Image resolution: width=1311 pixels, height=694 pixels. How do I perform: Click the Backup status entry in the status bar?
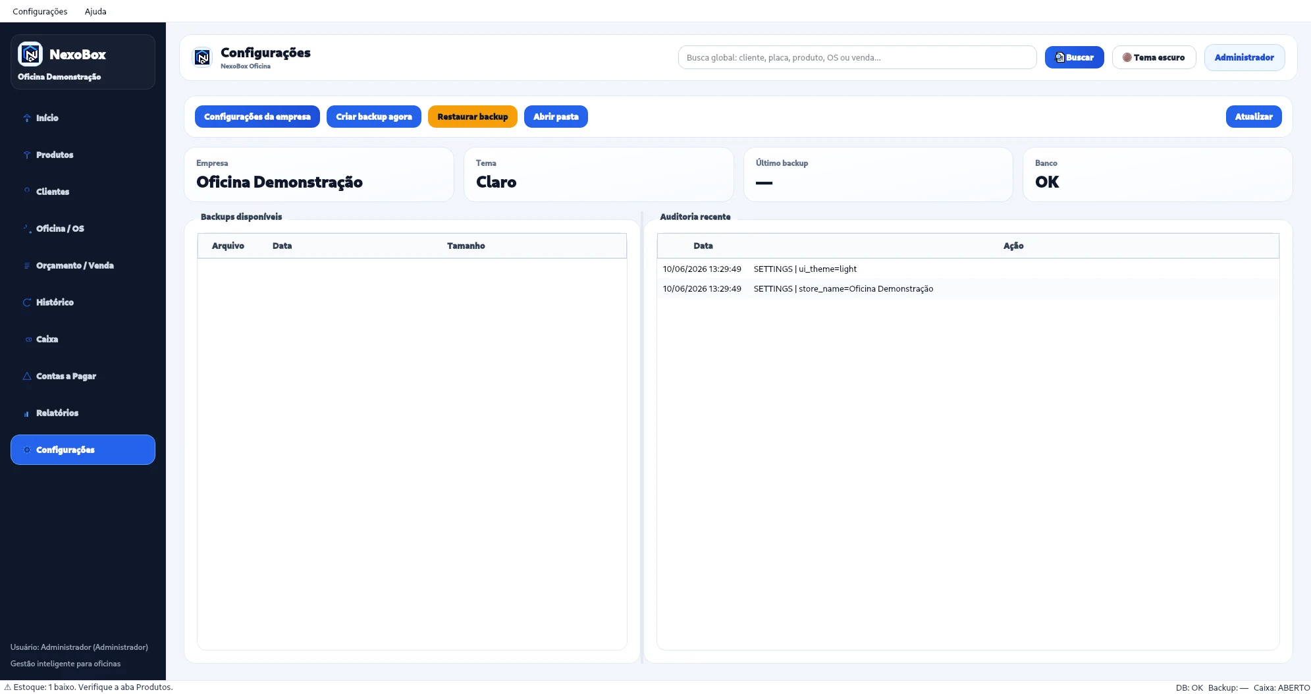(1228, 687)
